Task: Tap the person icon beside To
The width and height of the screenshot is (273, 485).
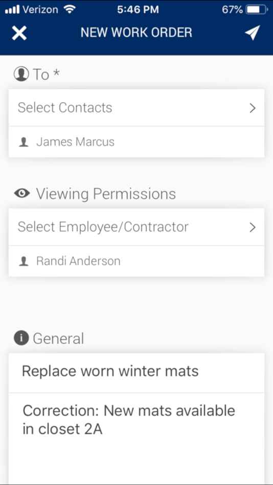Action: (x=21, y=75)
